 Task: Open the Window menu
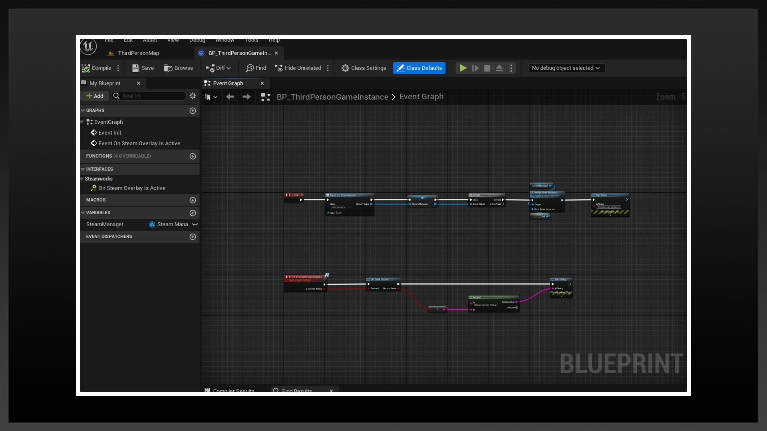225,40
